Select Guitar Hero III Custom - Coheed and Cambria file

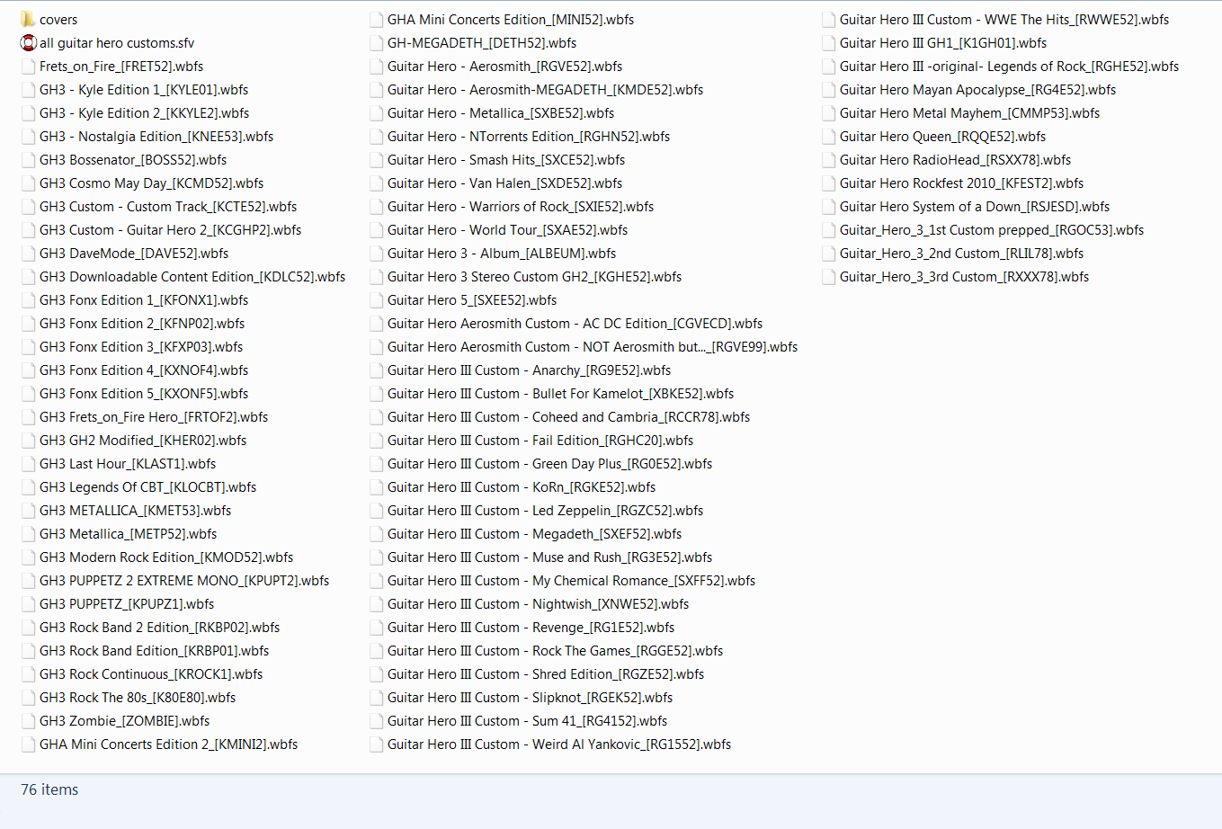[568, 416]
